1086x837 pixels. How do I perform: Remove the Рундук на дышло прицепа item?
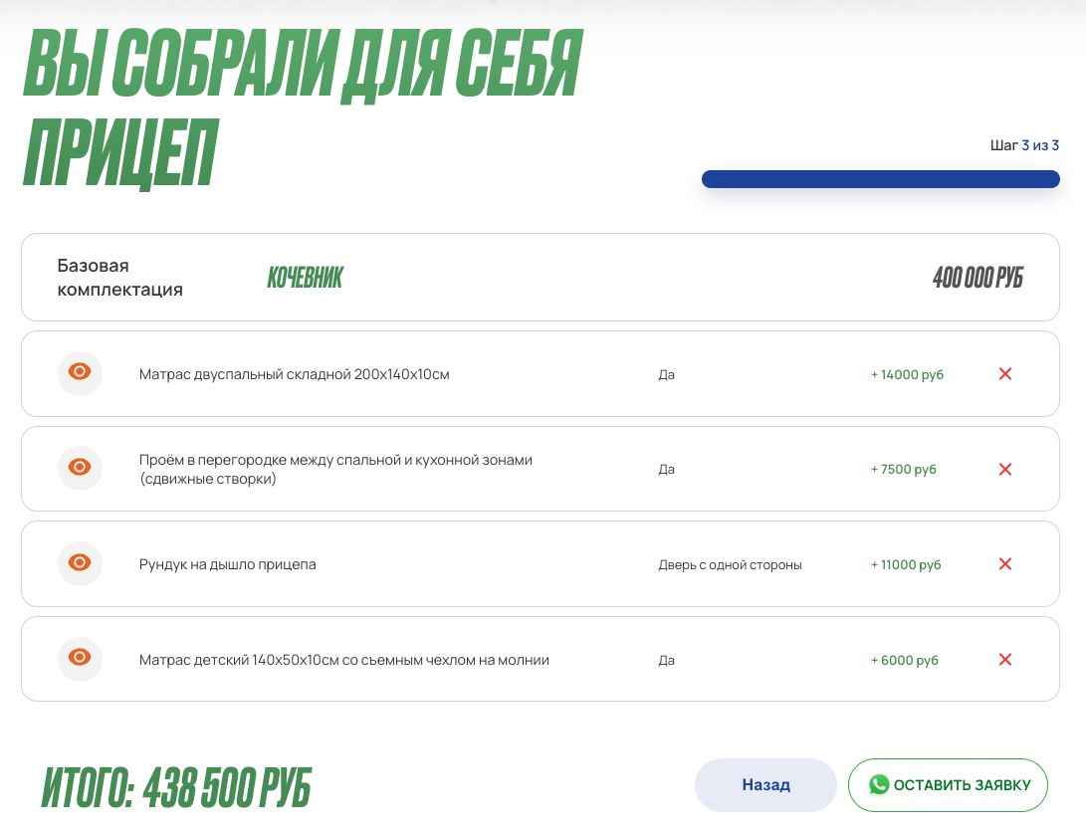tap(1004, 564)
